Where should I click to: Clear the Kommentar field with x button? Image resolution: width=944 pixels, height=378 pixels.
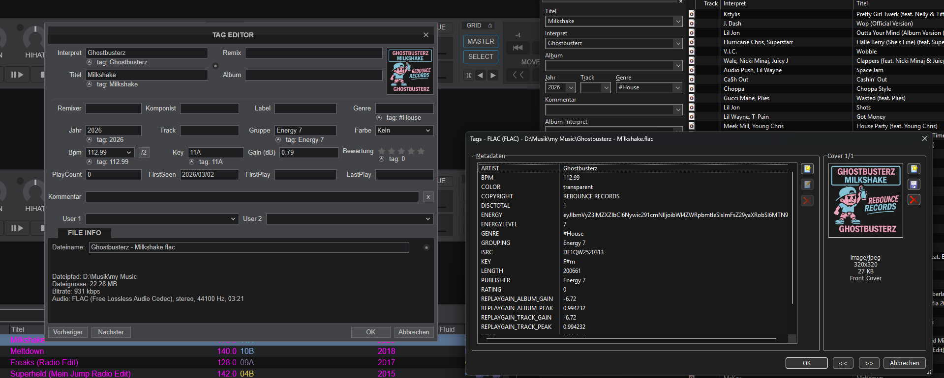pyautogui.click(x=428, y=197)
